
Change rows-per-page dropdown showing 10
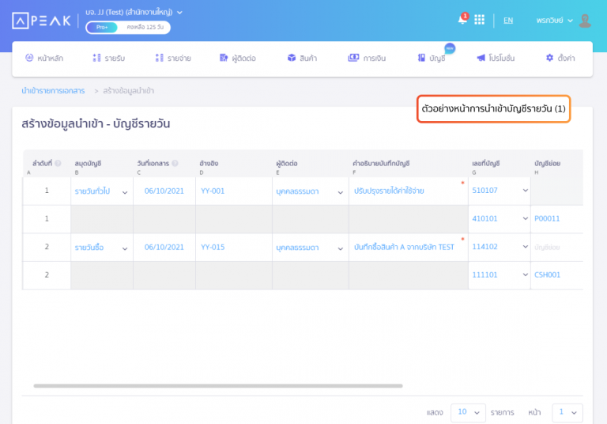[x=468, y=412]
